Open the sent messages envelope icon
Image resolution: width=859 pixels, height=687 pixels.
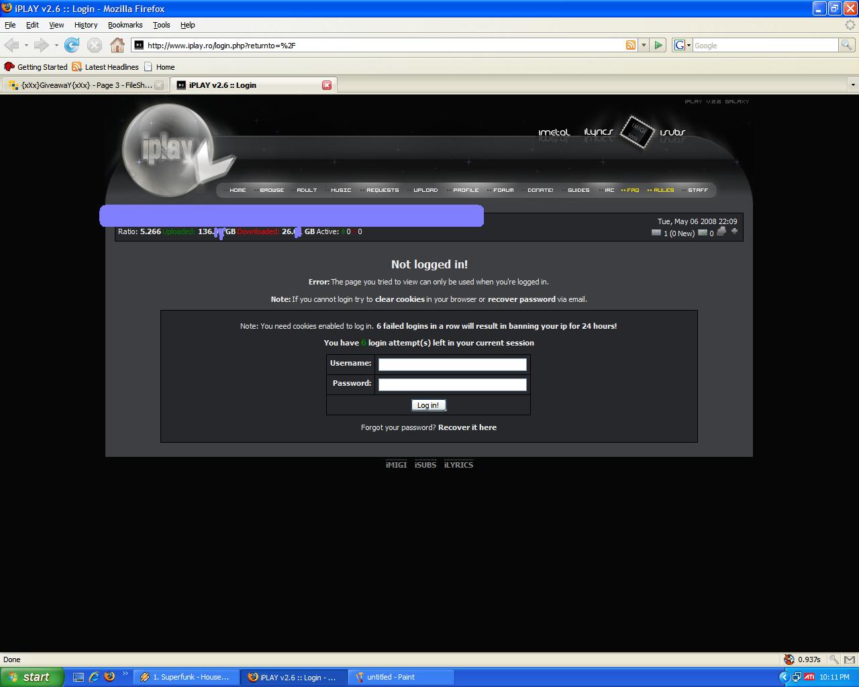703,233
